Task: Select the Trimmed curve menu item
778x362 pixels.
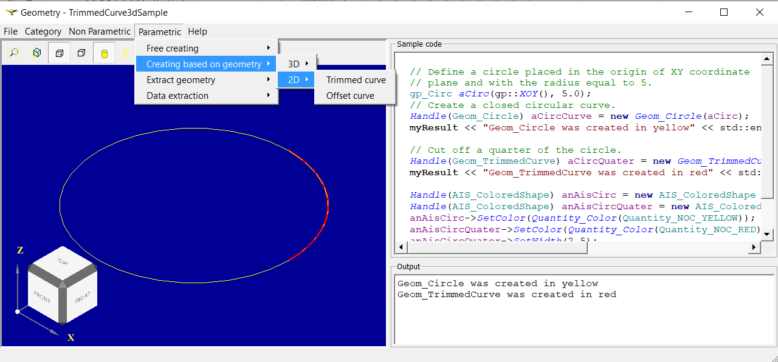Action: [x=356, y=80]
